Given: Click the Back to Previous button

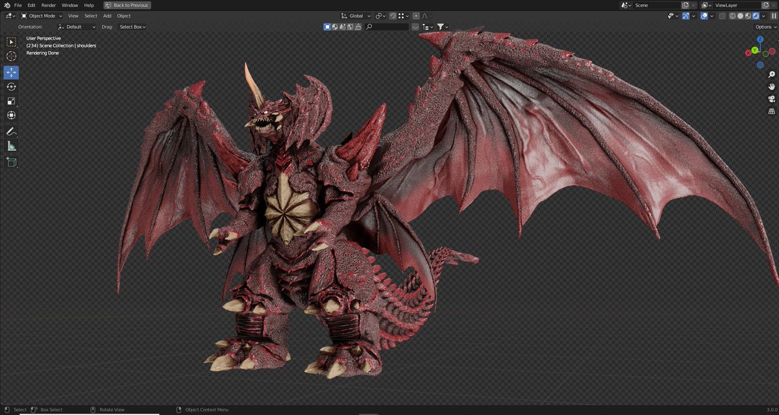Looking at the screenshot, I should [127, 5].
